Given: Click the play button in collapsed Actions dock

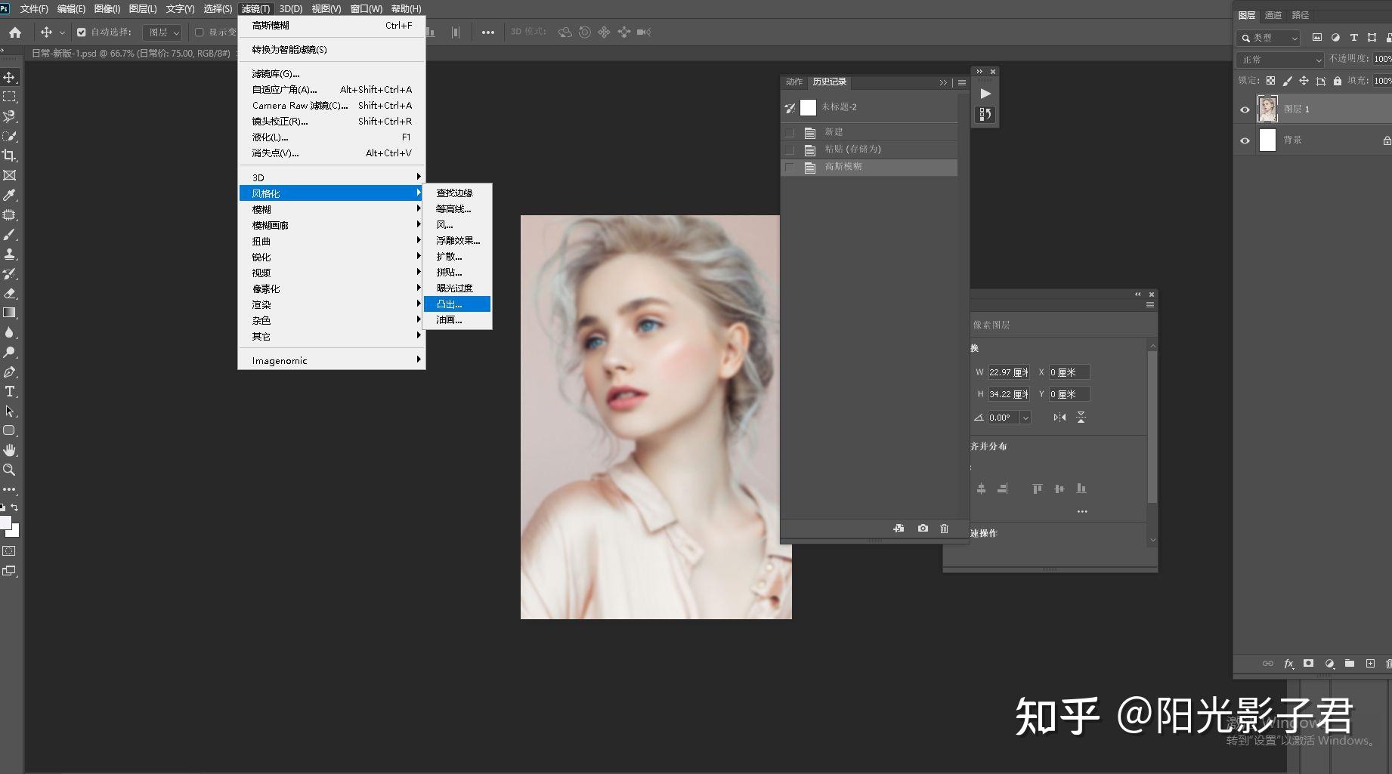Looking at the screenshot, I should 985,94.
